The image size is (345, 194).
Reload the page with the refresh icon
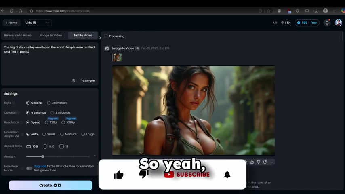click(11, 11)
